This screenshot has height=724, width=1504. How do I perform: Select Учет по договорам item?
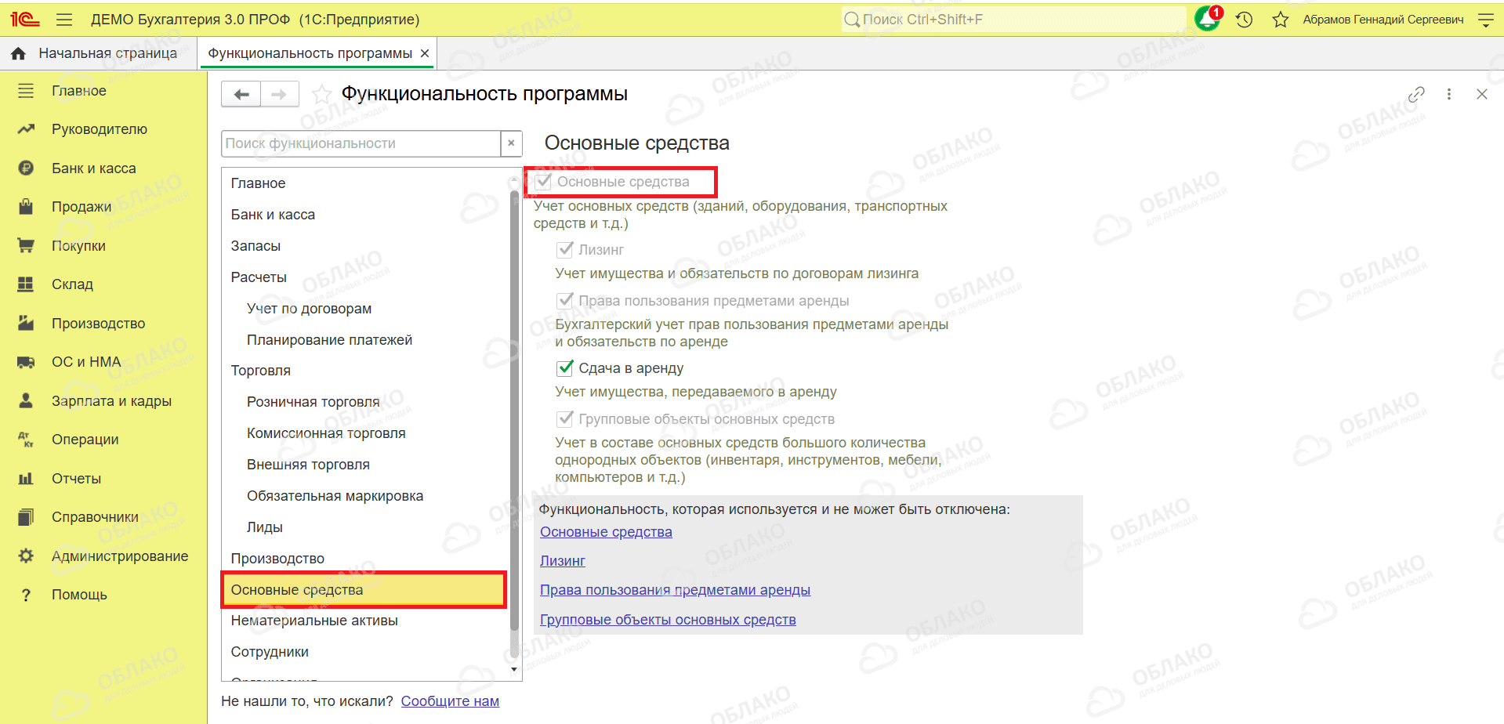pyautogui.click(x=364, y=309)
